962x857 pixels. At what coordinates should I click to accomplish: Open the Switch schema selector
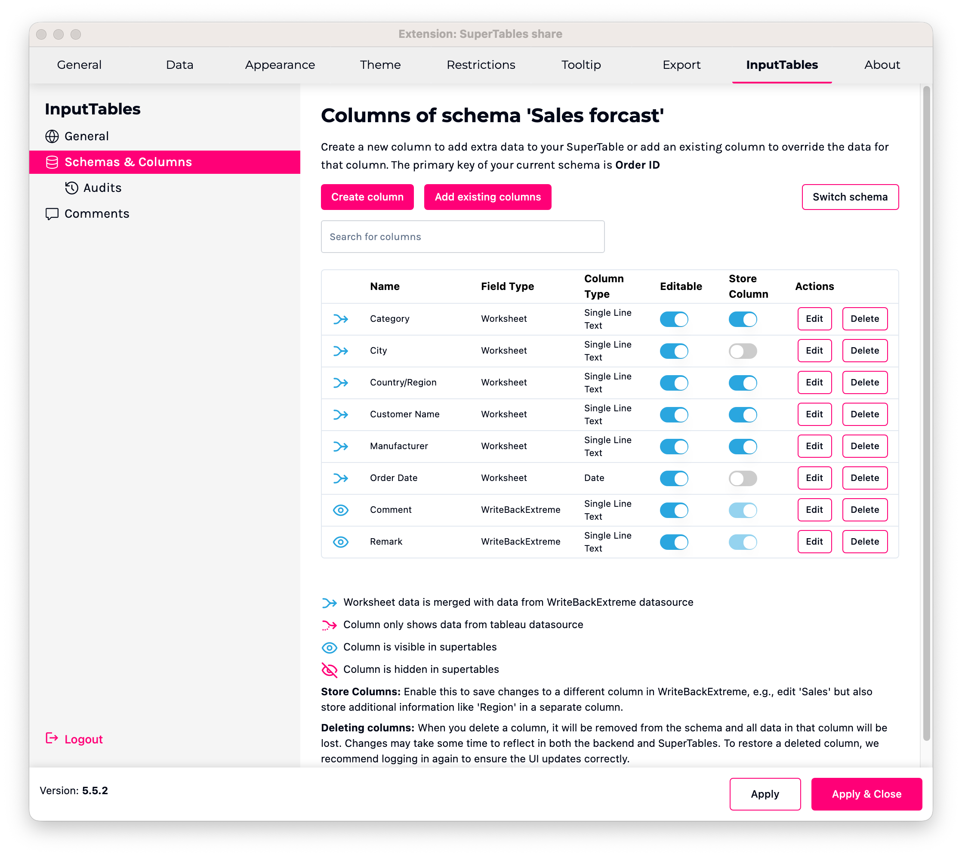coord(850,197)
